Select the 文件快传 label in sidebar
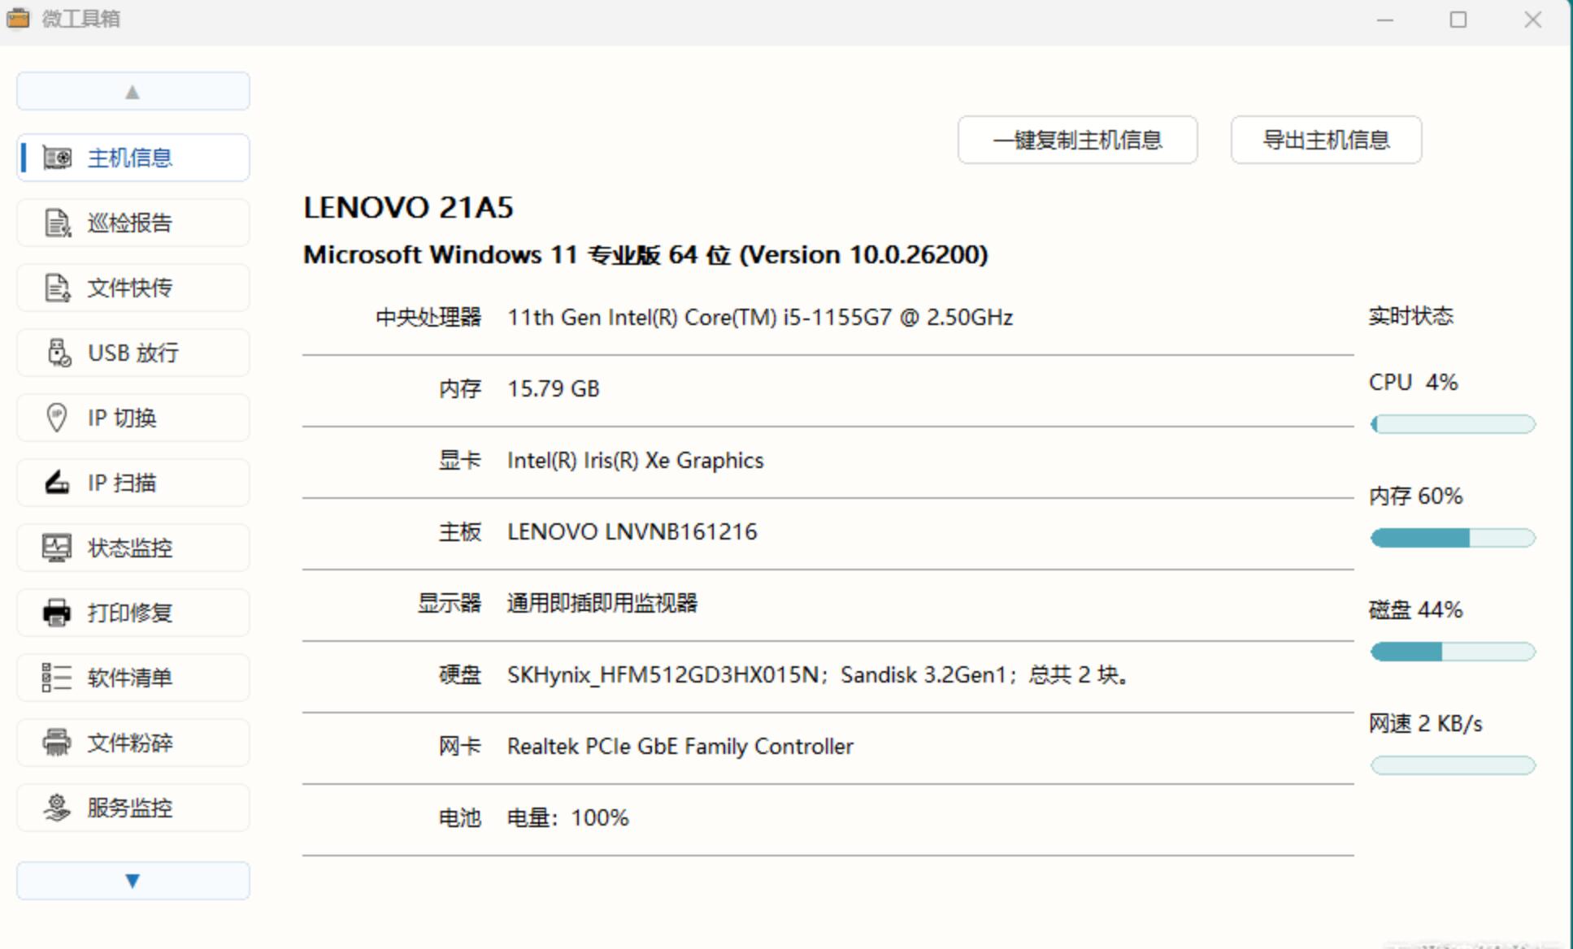Viewport: 1573px width, 949px height. pos(130,288)
